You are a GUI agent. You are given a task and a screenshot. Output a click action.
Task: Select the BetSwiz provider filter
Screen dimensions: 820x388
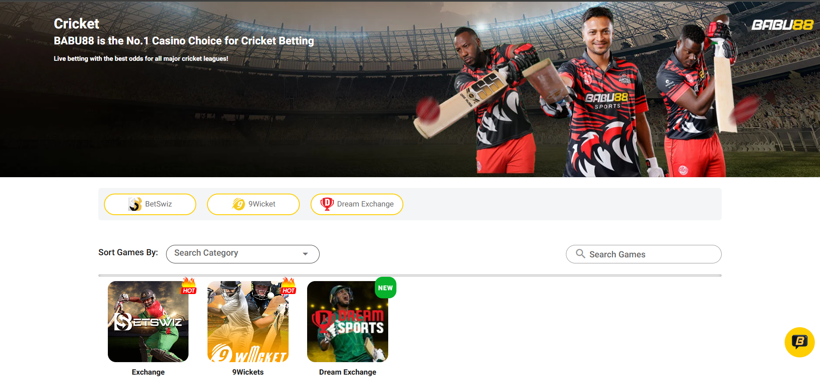click(150, 204)
